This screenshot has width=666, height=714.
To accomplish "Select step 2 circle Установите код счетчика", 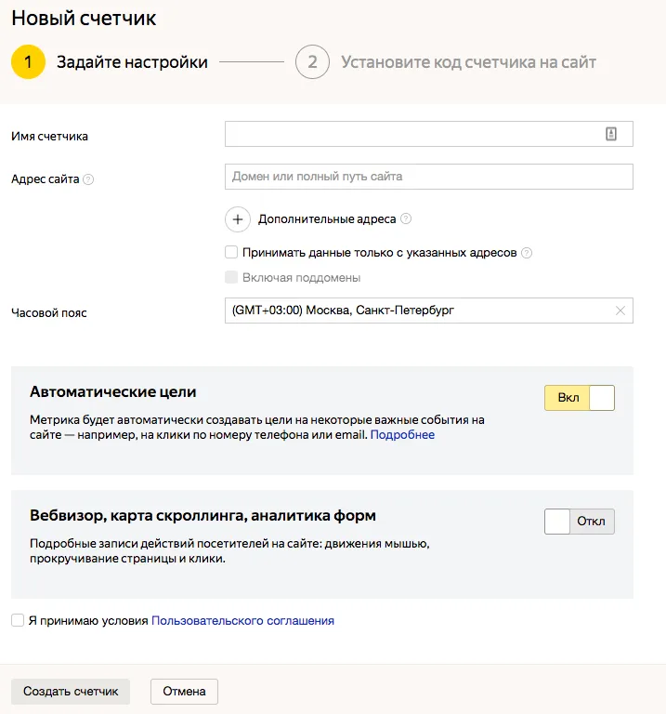I will click(312, 62).
